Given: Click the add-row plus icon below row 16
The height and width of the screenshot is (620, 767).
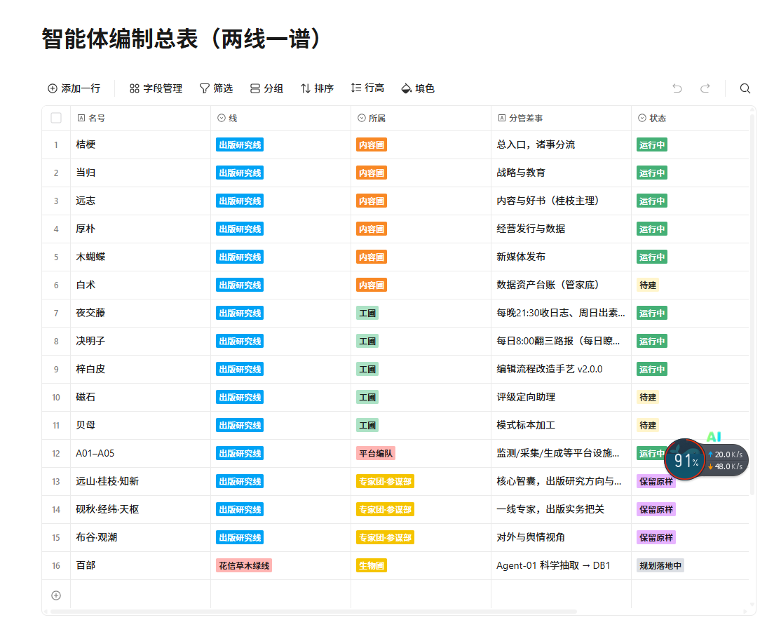Looking at the screenshot, I should coord(56,595).
